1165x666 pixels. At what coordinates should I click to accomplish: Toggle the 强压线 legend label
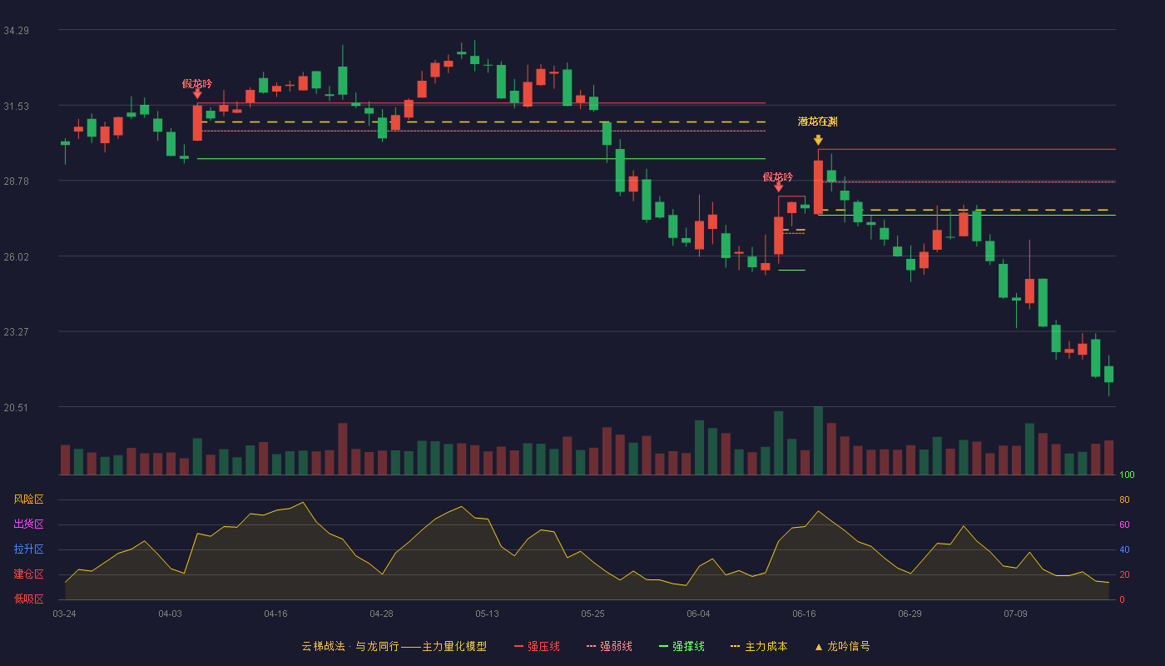click(x=543, y=647)
